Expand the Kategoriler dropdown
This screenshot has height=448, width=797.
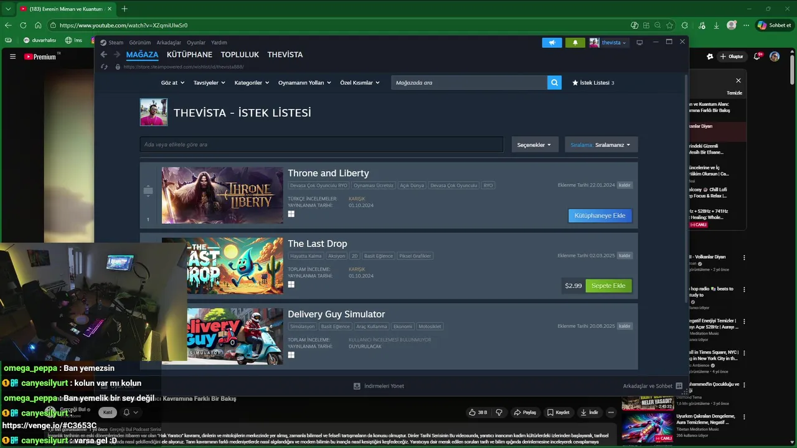252,83
